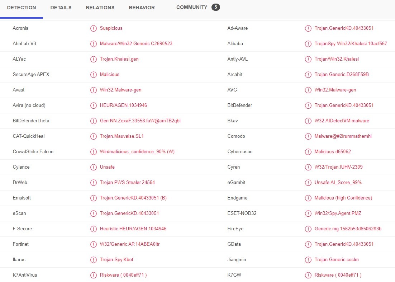This screenshot has width=395, height=282.
Task: Open the Behavior tab
Action: pyautogui.click(x=142, y=8)
